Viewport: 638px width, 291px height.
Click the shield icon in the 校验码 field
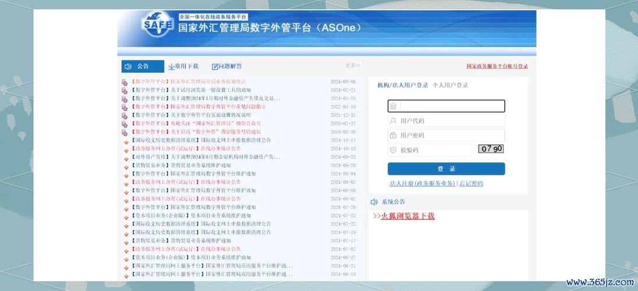point(393,150)
